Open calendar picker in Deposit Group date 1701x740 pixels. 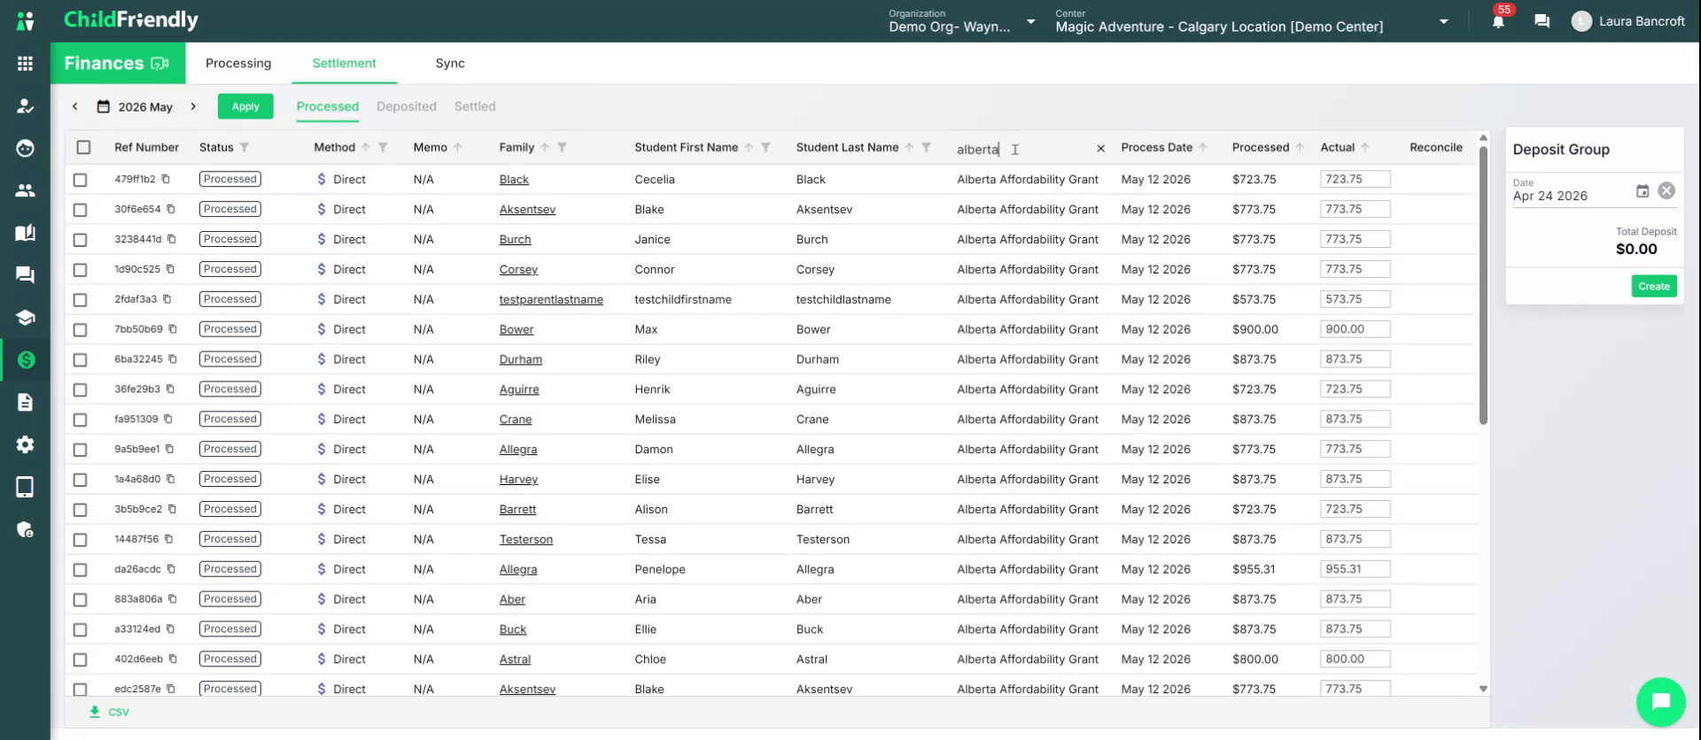click(x=1642, y=191)
